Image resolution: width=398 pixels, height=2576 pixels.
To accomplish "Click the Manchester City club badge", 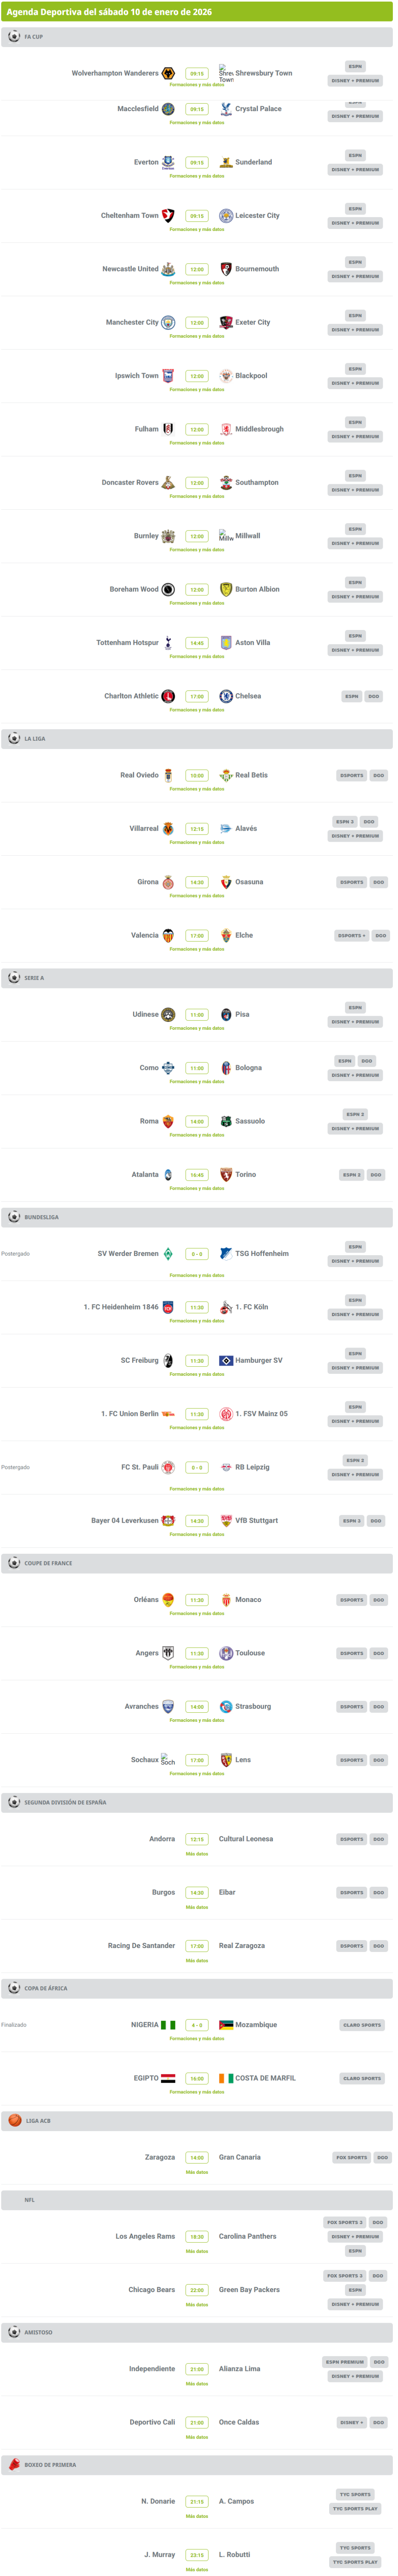I will (x=168, y=322).
